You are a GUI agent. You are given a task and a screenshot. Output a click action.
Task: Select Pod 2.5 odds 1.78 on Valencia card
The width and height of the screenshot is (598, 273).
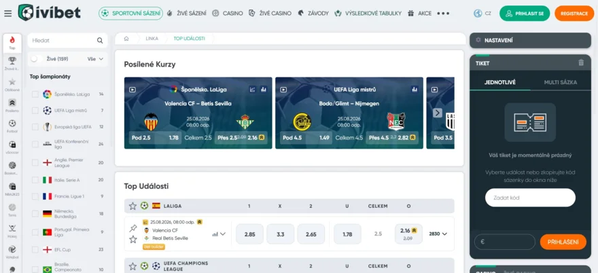(x=155, y=138)
